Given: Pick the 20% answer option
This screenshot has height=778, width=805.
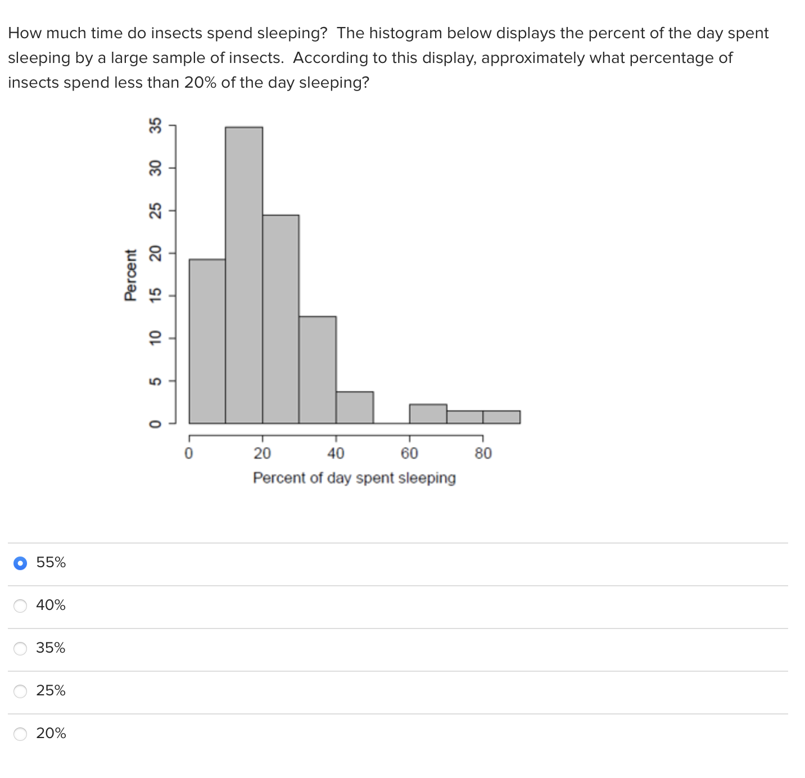Looking at the screenshot, I should 20,734.
